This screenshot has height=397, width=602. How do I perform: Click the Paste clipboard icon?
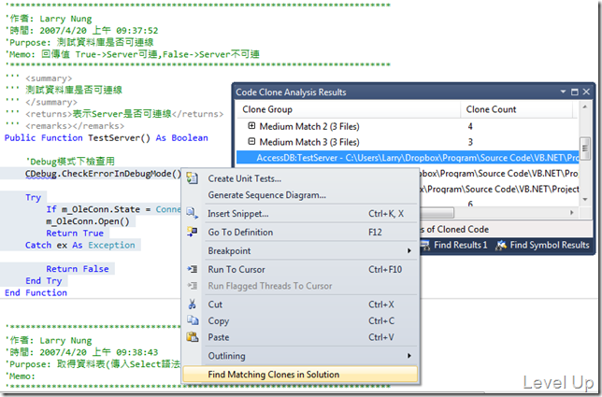[x=192, y=337]
